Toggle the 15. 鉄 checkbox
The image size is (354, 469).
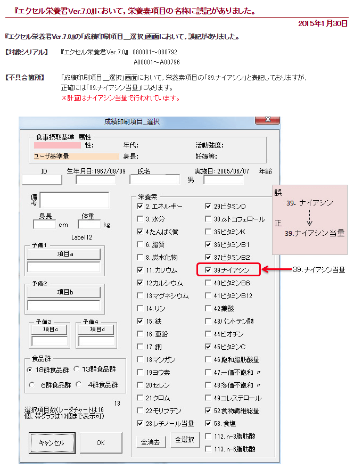click(139, 321)
